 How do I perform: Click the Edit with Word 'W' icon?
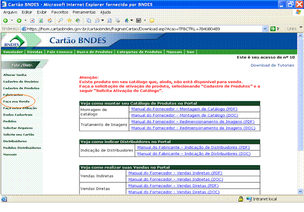(139, 20)
